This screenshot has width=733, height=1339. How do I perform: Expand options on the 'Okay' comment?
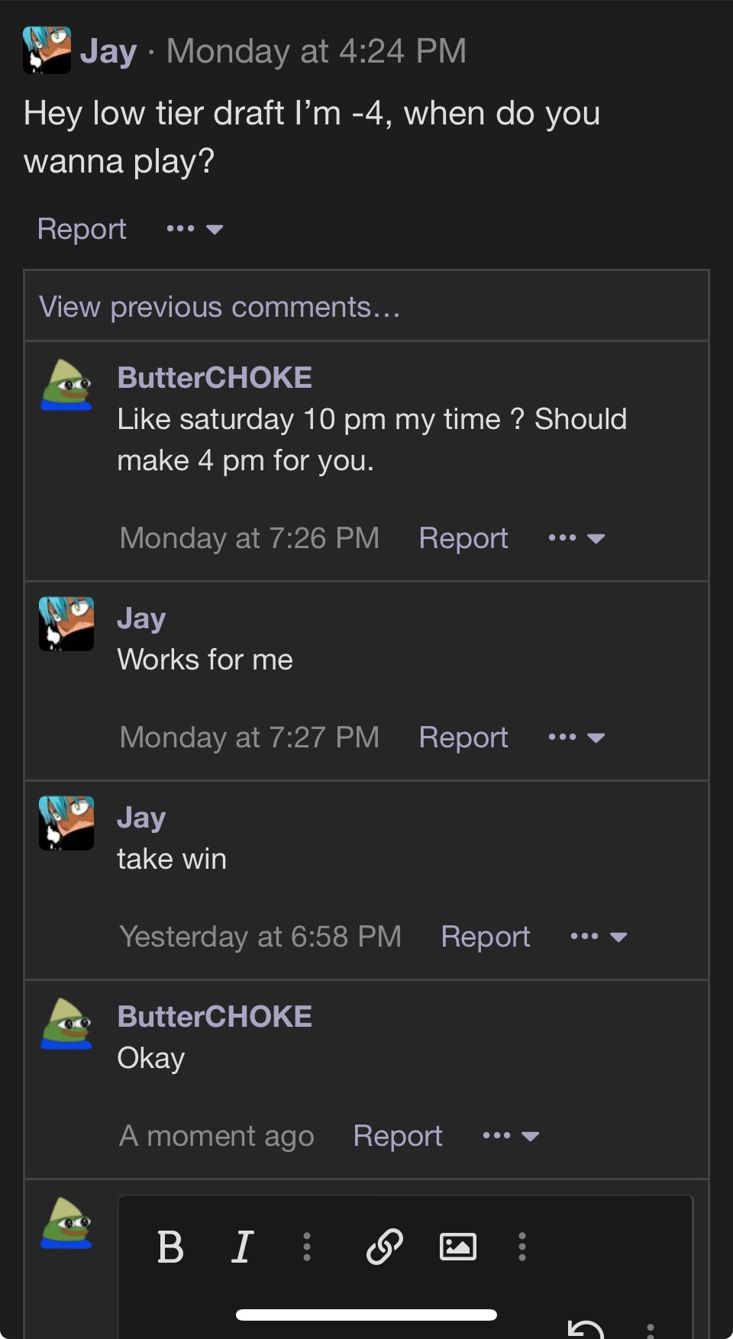(511, 1136)
